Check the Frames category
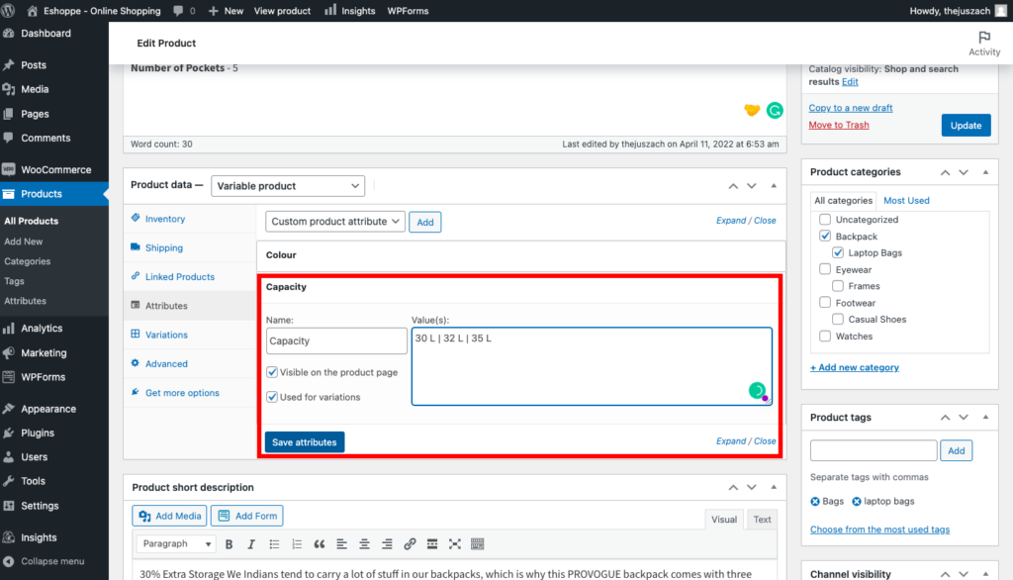This screenshot has height=580, width=1013. (838, 286)
